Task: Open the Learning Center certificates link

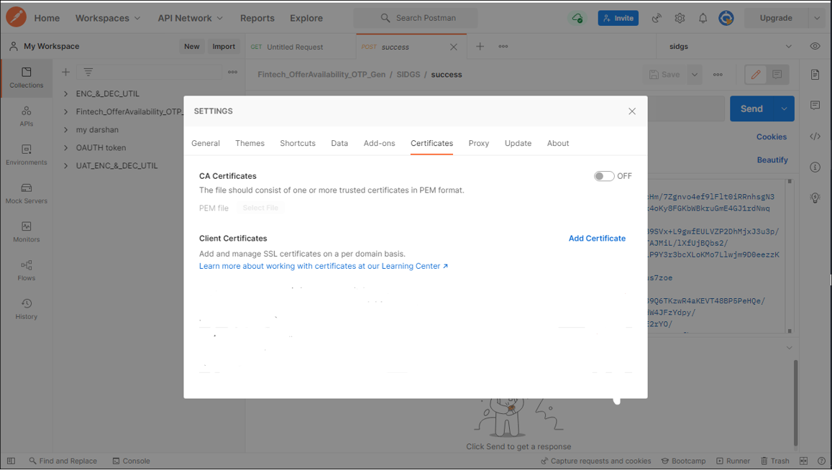Action: click(324, 266)
